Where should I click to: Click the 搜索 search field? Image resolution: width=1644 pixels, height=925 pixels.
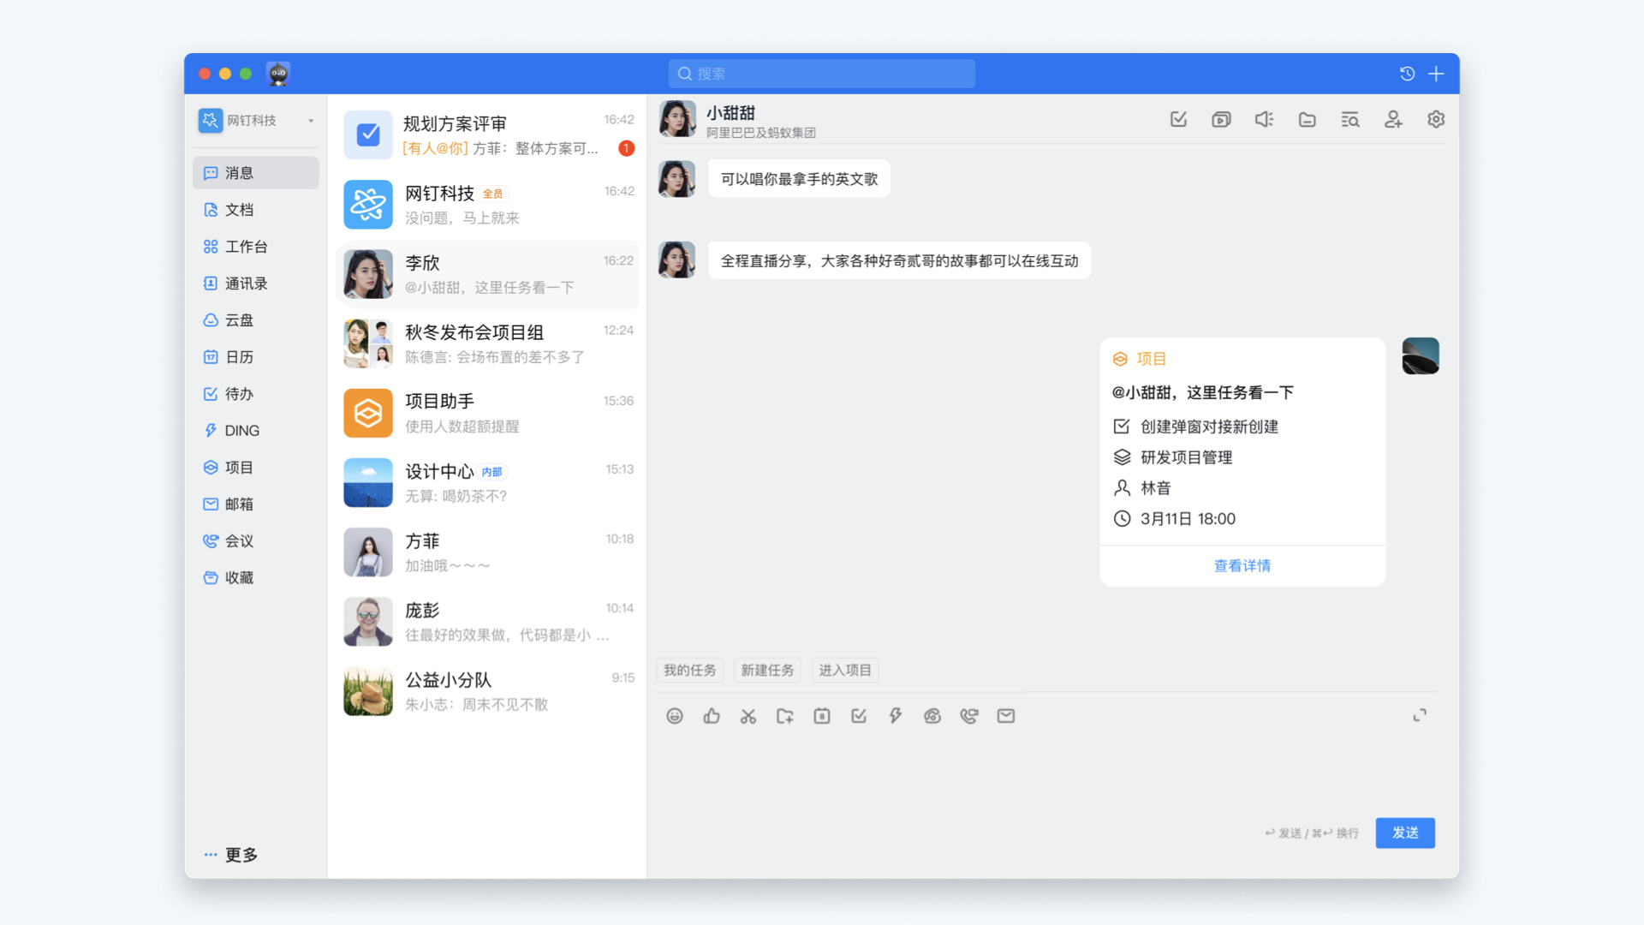click(822, 74)
